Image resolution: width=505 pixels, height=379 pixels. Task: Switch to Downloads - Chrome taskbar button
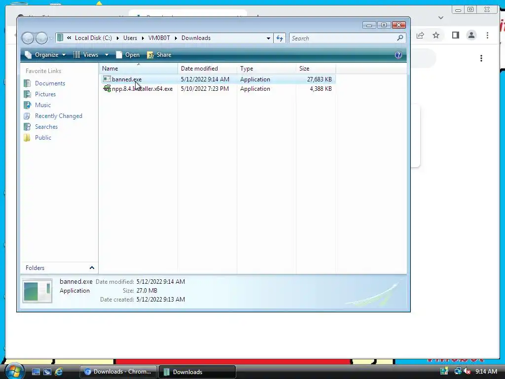click(x=118, y=372)
